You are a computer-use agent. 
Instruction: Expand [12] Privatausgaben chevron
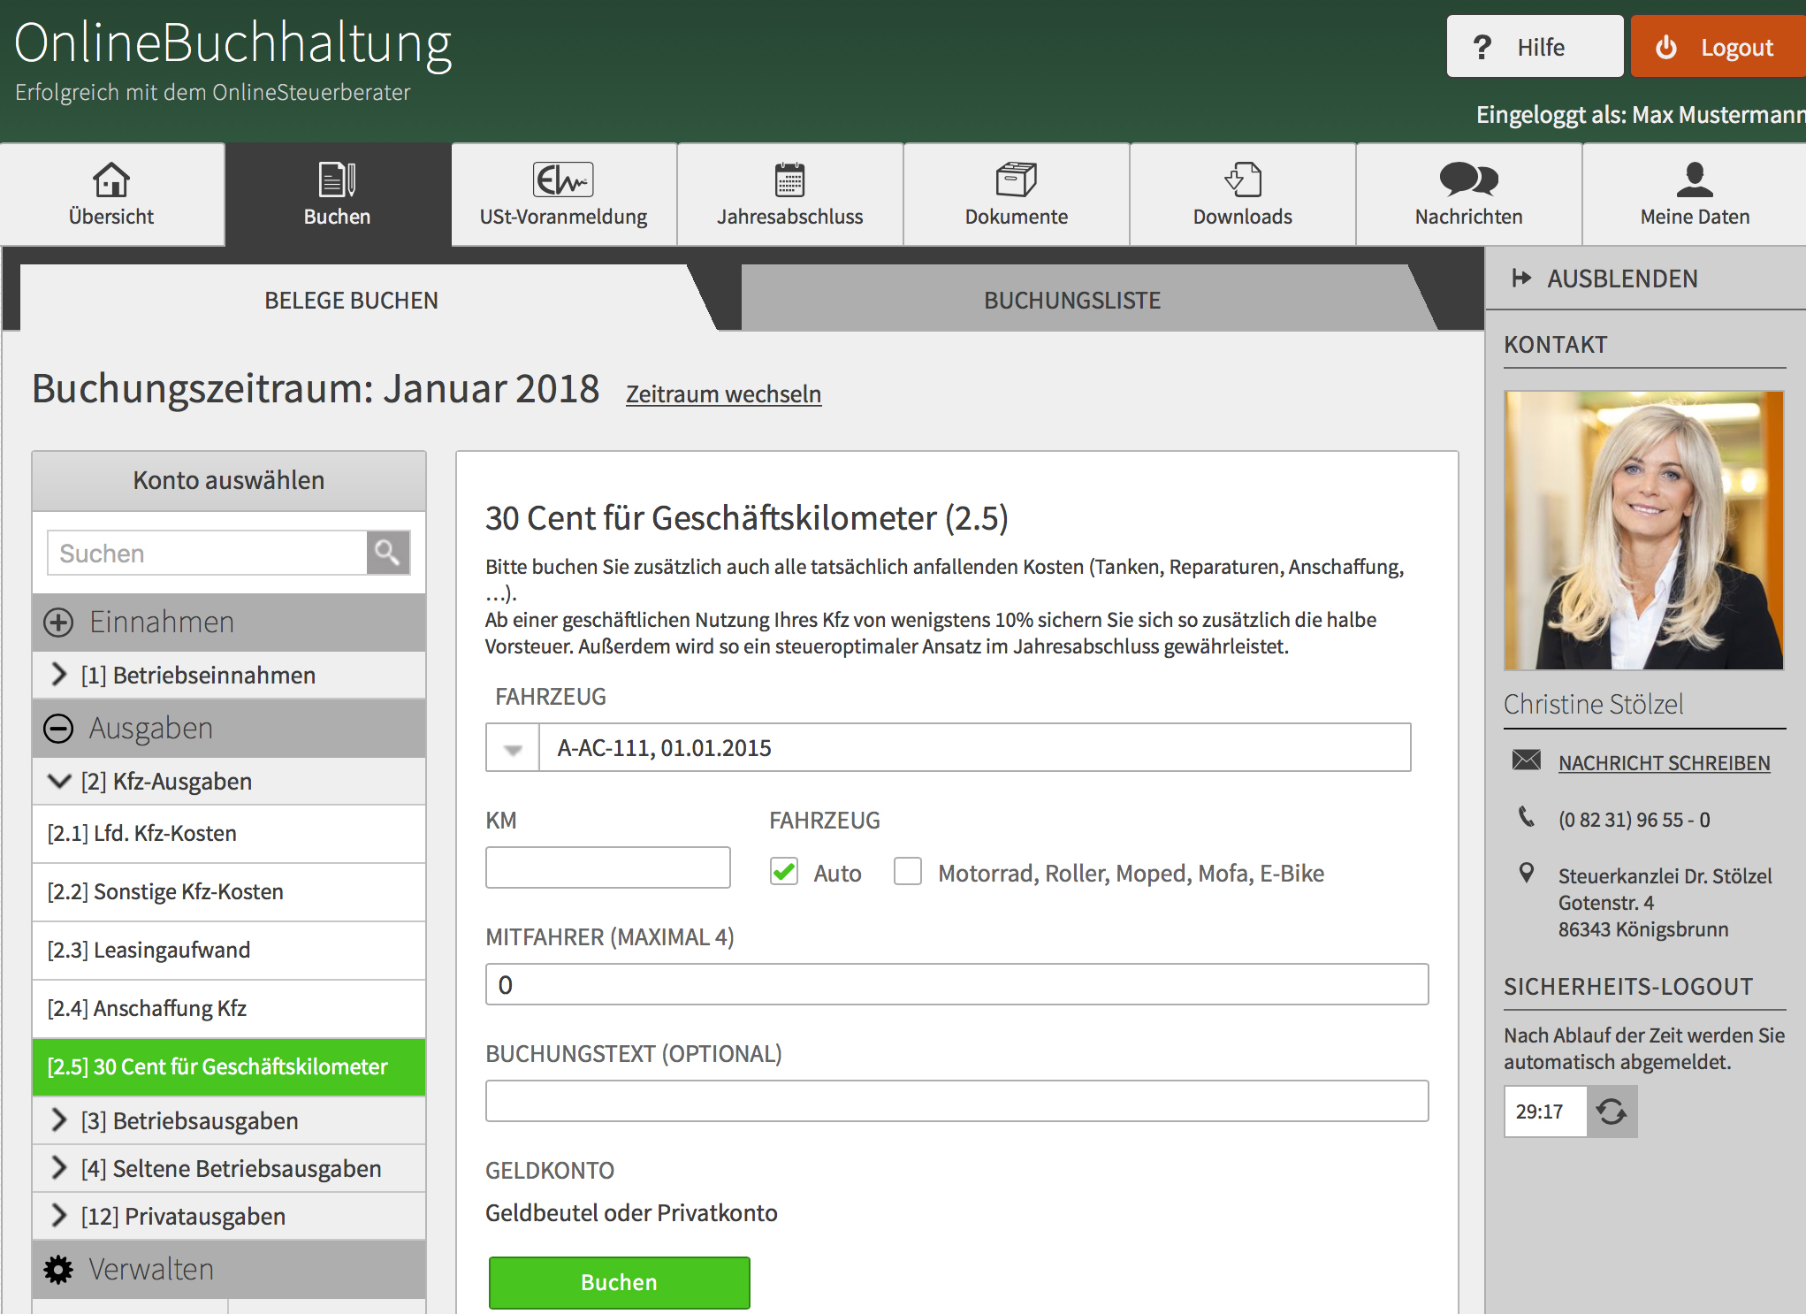click(x=59, y=1216)
